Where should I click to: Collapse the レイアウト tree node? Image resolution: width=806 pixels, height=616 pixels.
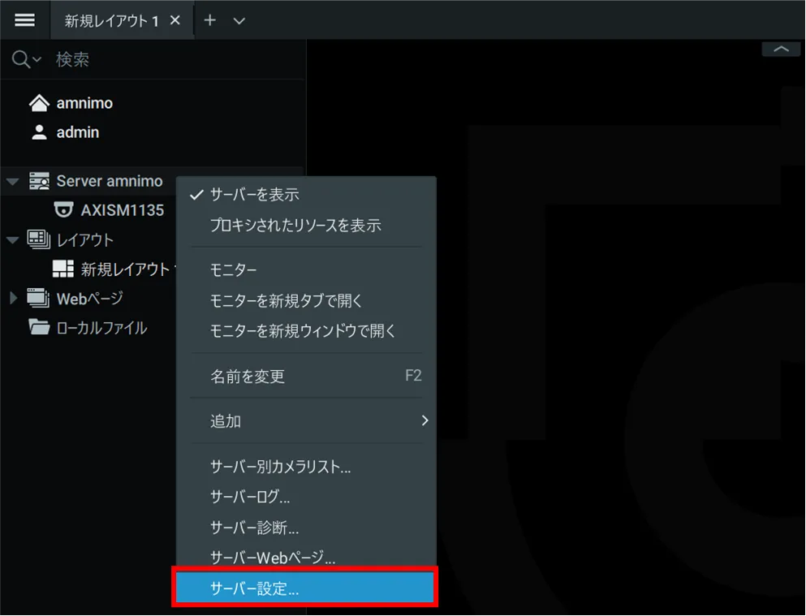12,240
